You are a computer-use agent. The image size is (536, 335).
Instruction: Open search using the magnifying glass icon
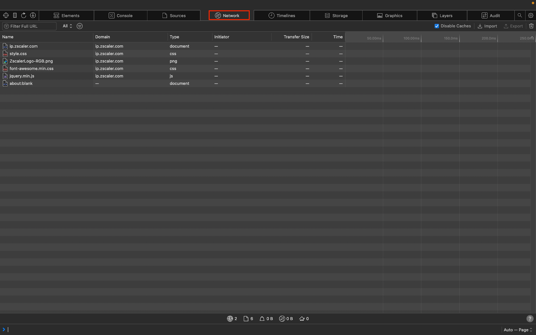pos(520,15)
